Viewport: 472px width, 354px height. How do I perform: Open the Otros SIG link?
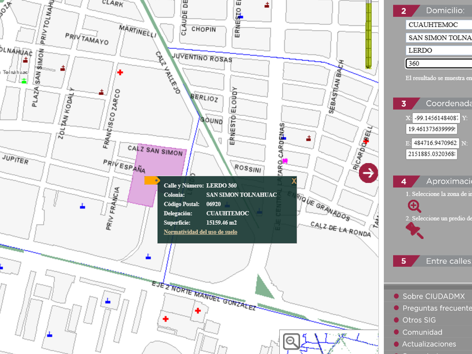click(419, 320)
